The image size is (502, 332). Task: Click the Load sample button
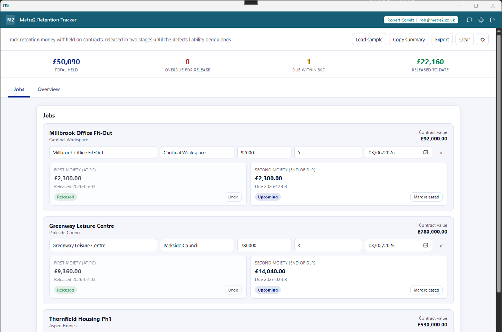[369, 40]
